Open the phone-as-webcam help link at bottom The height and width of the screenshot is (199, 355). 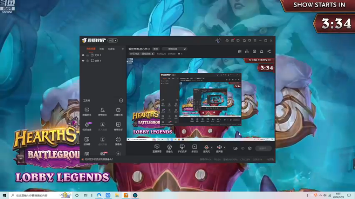(x=99, y=159)
